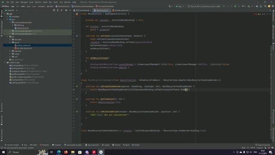Open Firefox from the taskbar

click(66, 152)
